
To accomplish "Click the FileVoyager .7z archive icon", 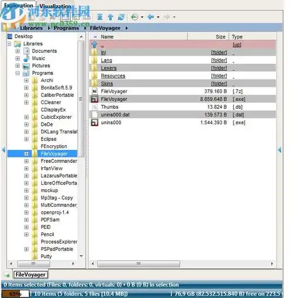I will pyautogui.click(x=94, y=91).
